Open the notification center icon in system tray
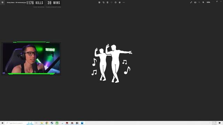Image resolution: width=223 pixels, height=125 pixels. 220,123
